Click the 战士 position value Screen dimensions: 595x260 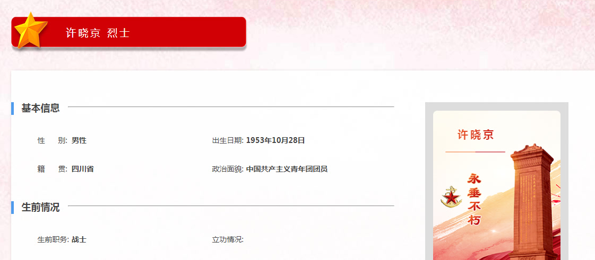point(79,240)
